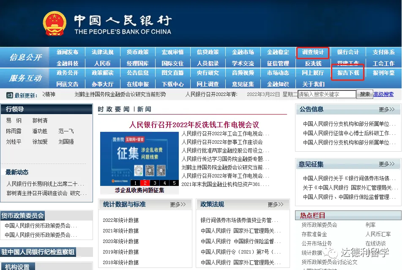Open leader profile 郭树清
The height and width of the screenshot is (270, 402).
click(40, 120)
